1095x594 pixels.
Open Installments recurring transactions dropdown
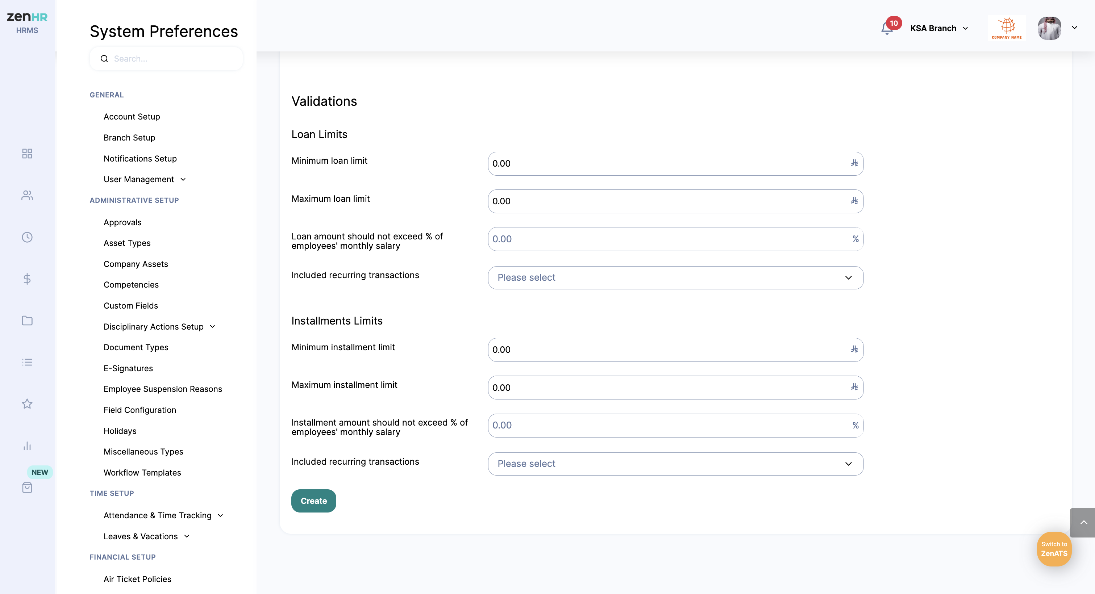point(675,464)
